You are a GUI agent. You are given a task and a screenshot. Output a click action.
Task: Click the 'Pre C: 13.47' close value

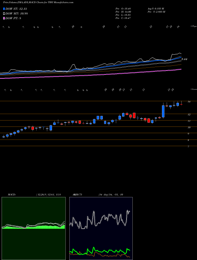(123, 18)
